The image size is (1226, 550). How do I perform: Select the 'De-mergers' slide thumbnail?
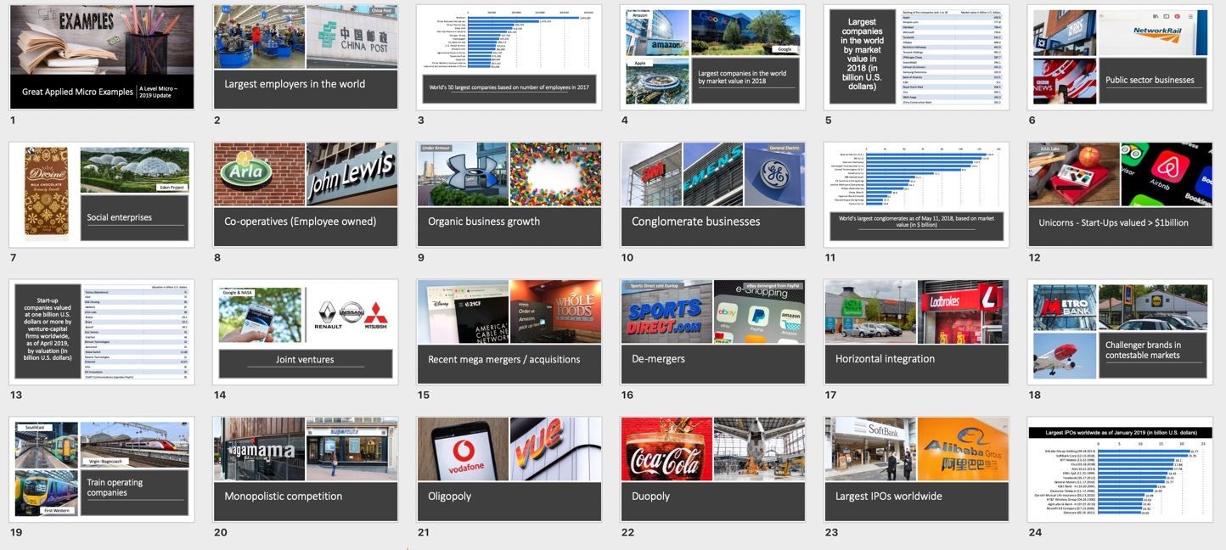click(712, 332)
